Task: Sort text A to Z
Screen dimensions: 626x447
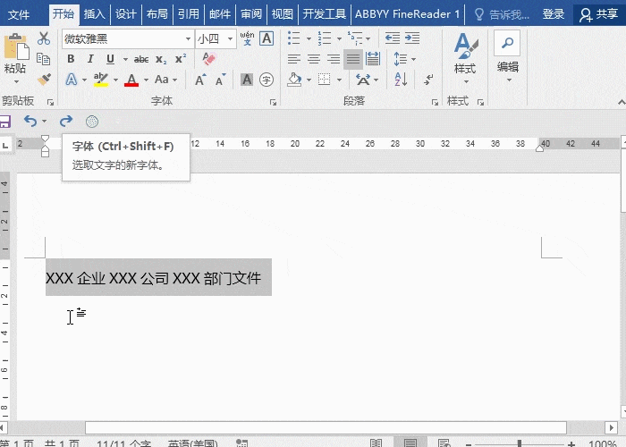Action: 401,80
